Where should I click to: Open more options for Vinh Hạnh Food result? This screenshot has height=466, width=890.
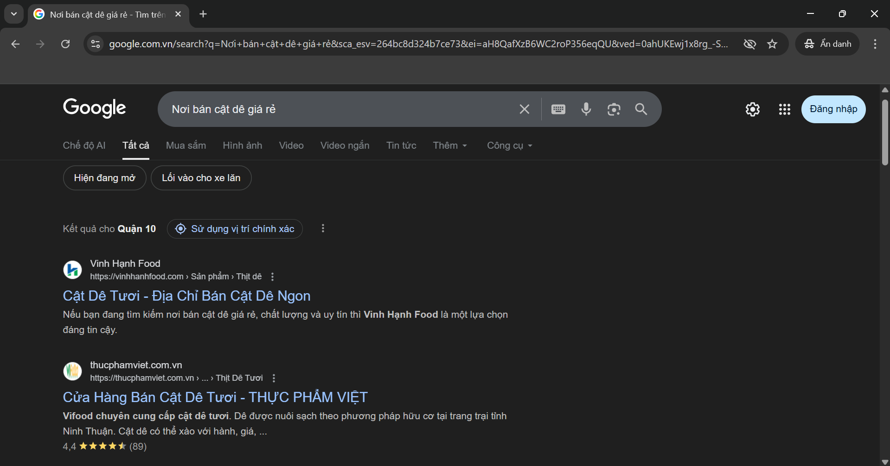click(x=272, y=277)
